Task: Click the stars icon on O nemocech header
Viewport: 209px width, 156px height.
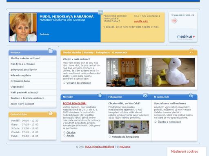Action: [x=191, y=95]
